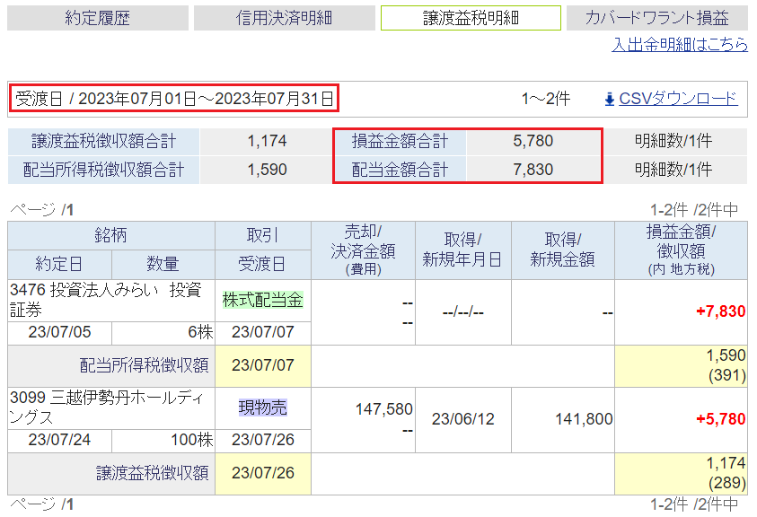The height and width of the screenshot is (517, 757).
Task: Click the 現物売 transaction label
Action: click(262, 407)
